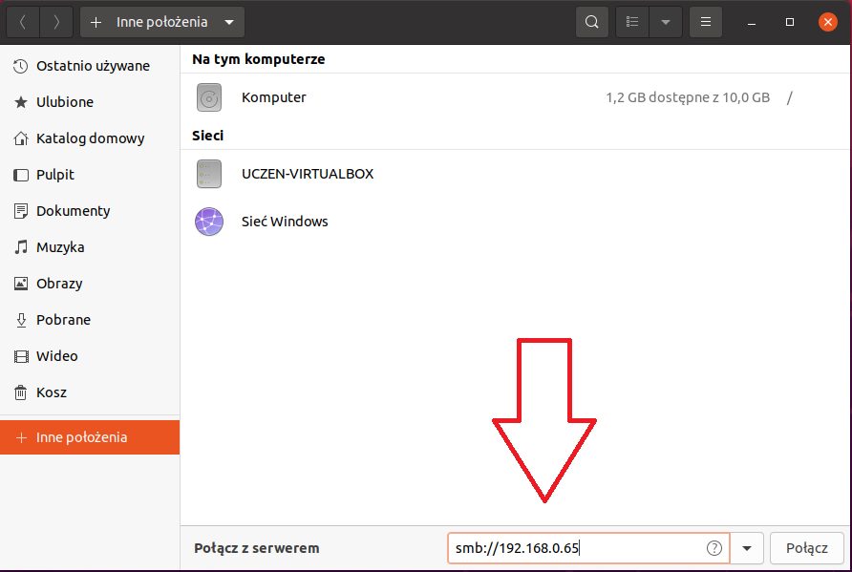852x572 pixels.
Task: Click the trash can icon for Kosz
Action: coord(21,392)
